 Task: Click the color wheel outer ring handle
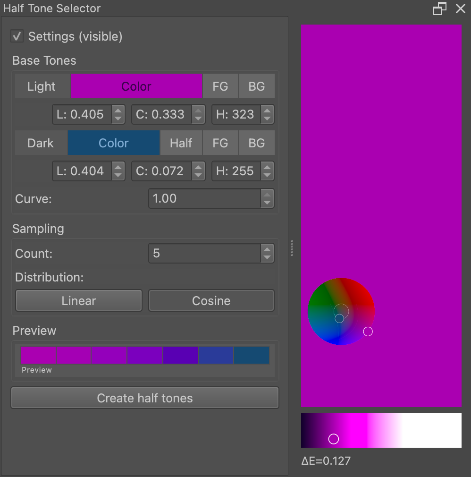coord(368,332)
